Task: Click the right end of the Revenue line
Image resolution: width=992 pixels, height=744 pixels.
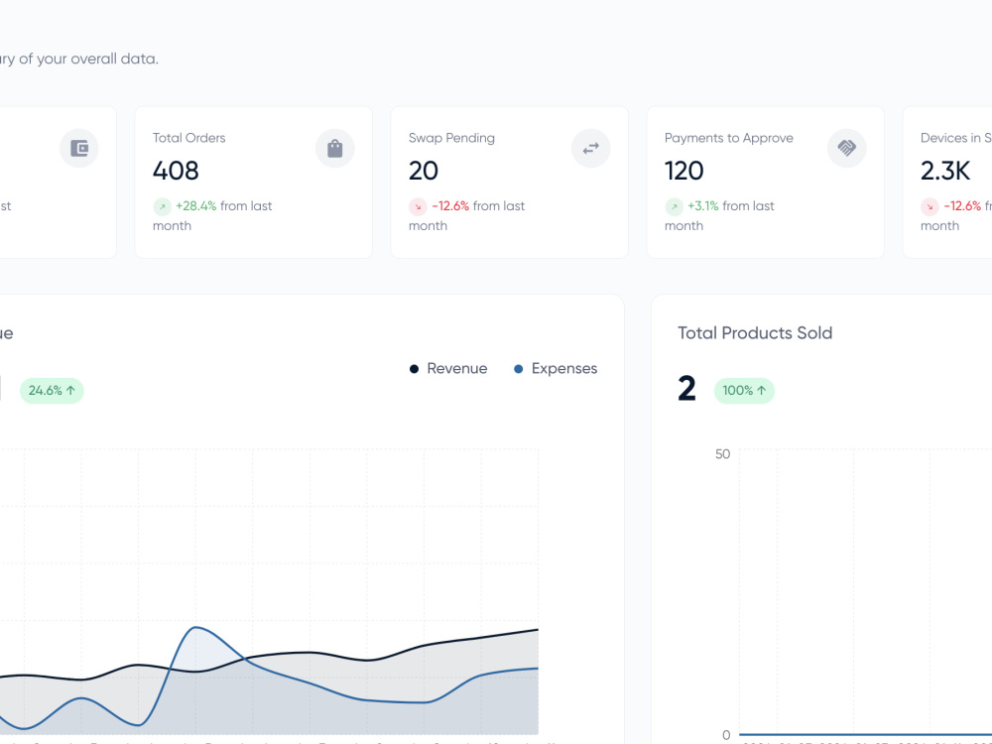Action: pyautogui.click(x=538, y=630)
